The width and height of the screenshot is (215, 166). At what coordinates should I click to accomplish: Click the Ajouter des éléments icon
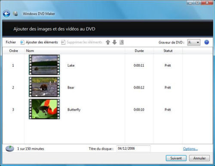(x=22, y=42)
